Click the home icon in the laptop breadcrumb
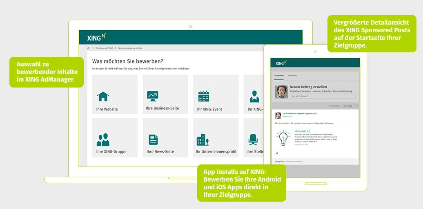This screenshot has height=209, width=423. pos(88,48)
